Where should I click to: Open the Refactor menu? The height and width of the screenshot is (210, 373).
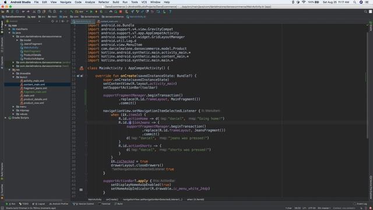point(104,2)
